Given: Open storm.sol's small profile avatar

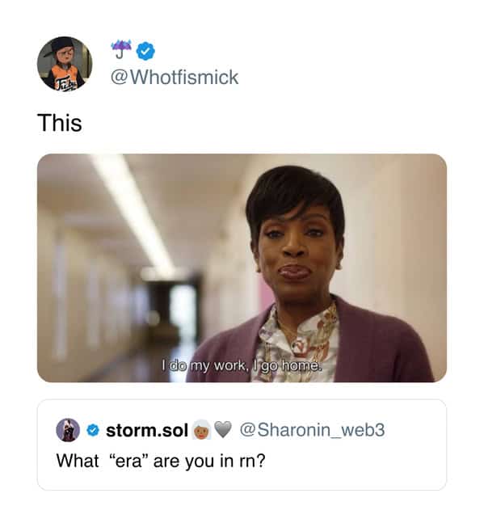Looking at the screenshot, I should (x=68, y=430).
